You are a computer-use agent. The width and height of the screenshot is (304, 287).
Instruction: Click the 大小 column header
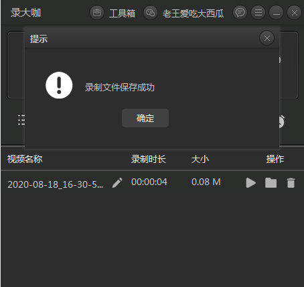pyautogui.click(x=200, y=159)
